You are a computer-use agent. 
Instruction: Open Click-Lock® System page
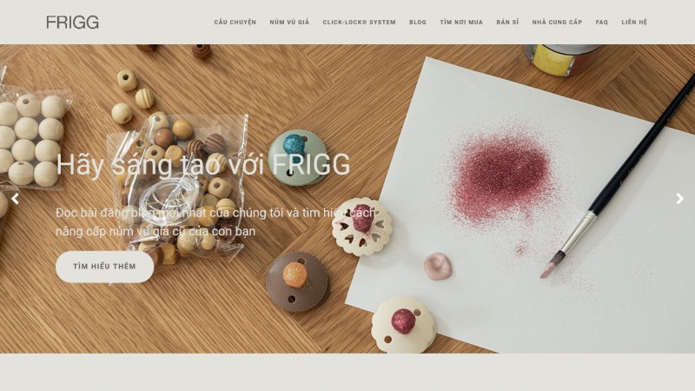(x=359, y=23)
